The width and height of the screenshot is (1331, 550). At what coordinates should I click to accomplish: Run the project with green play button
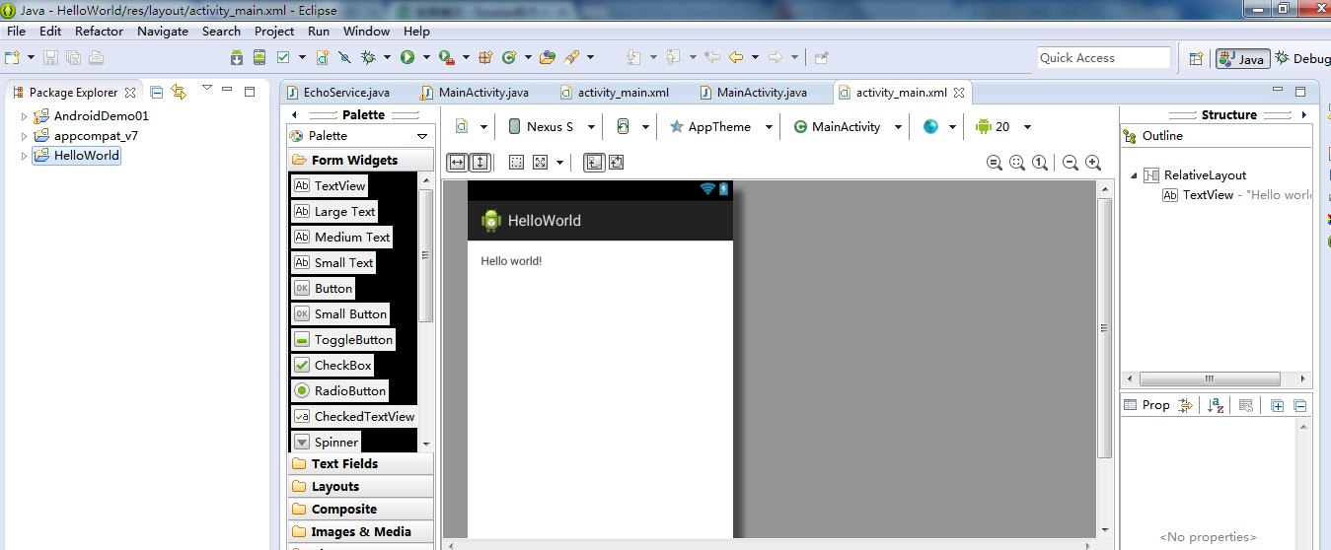click(407, 58)
